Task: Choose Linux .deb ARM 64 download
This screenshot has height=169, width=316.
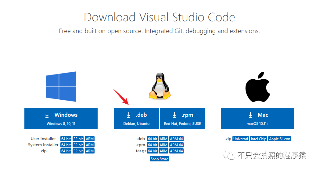Action: pyautogui.click(x=176, y=139)
